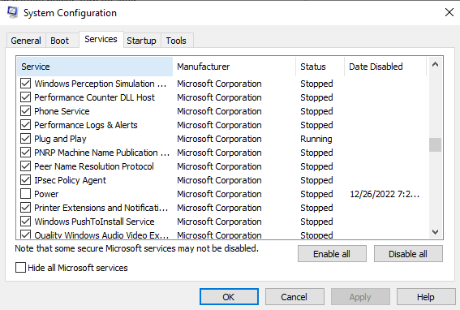Click the Running status of Plug and Play
Screen dimensions: 460x310
tap(316, 139)
